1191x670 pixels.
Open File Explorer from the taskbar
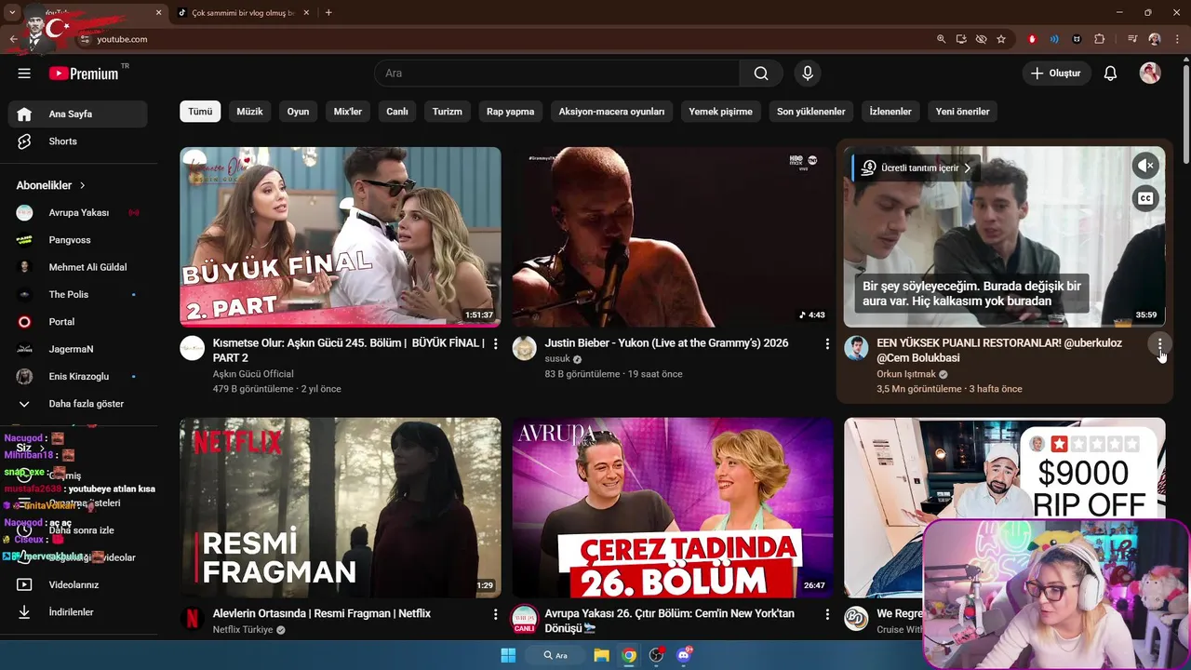tap(602, 655)
